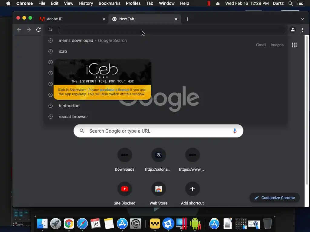Click the Search Google or type a URL box
310x232 pixels.
click(x=158, y=131)
